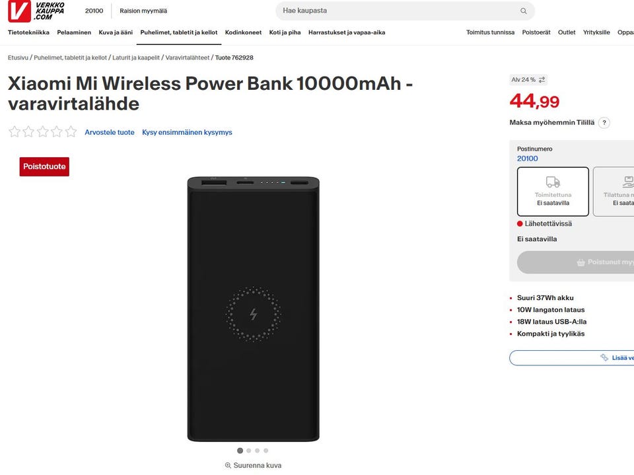Rate product with the first star
Screen dimensions: 634x475
[15, 132]
